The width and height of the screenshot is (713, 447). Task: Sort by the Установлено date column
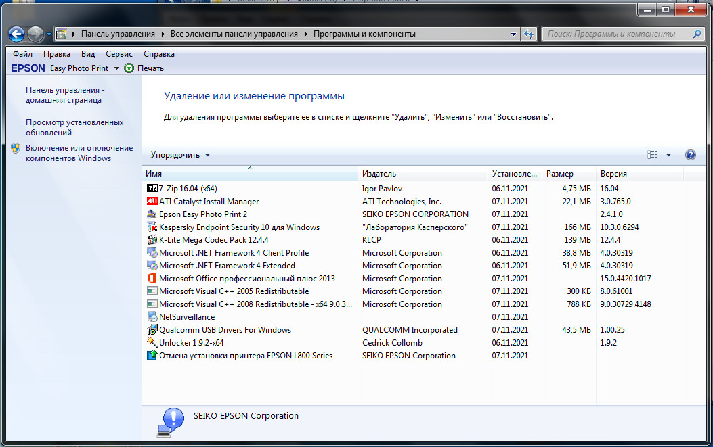click(515, 174)
